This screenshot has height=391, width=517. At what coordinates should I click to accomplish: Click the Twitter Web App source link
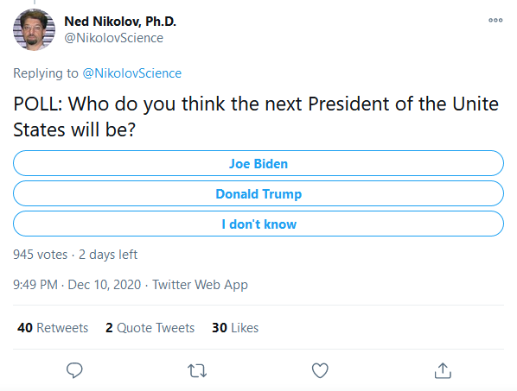[200, 285]
